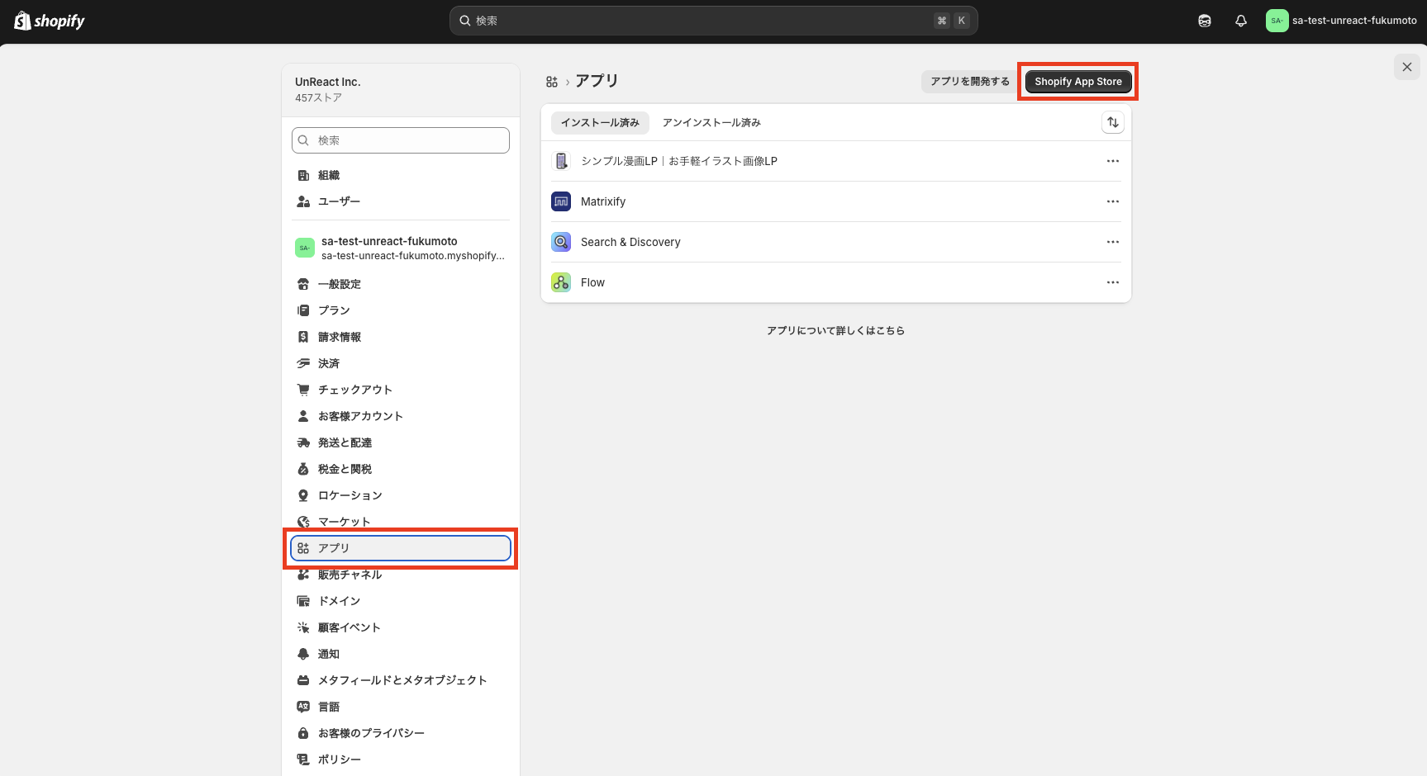This screenshot has height=776, width=1427.
Task: Click the sort apps arrows icon
Action: pyautogui.click(x=1113, y=122)
